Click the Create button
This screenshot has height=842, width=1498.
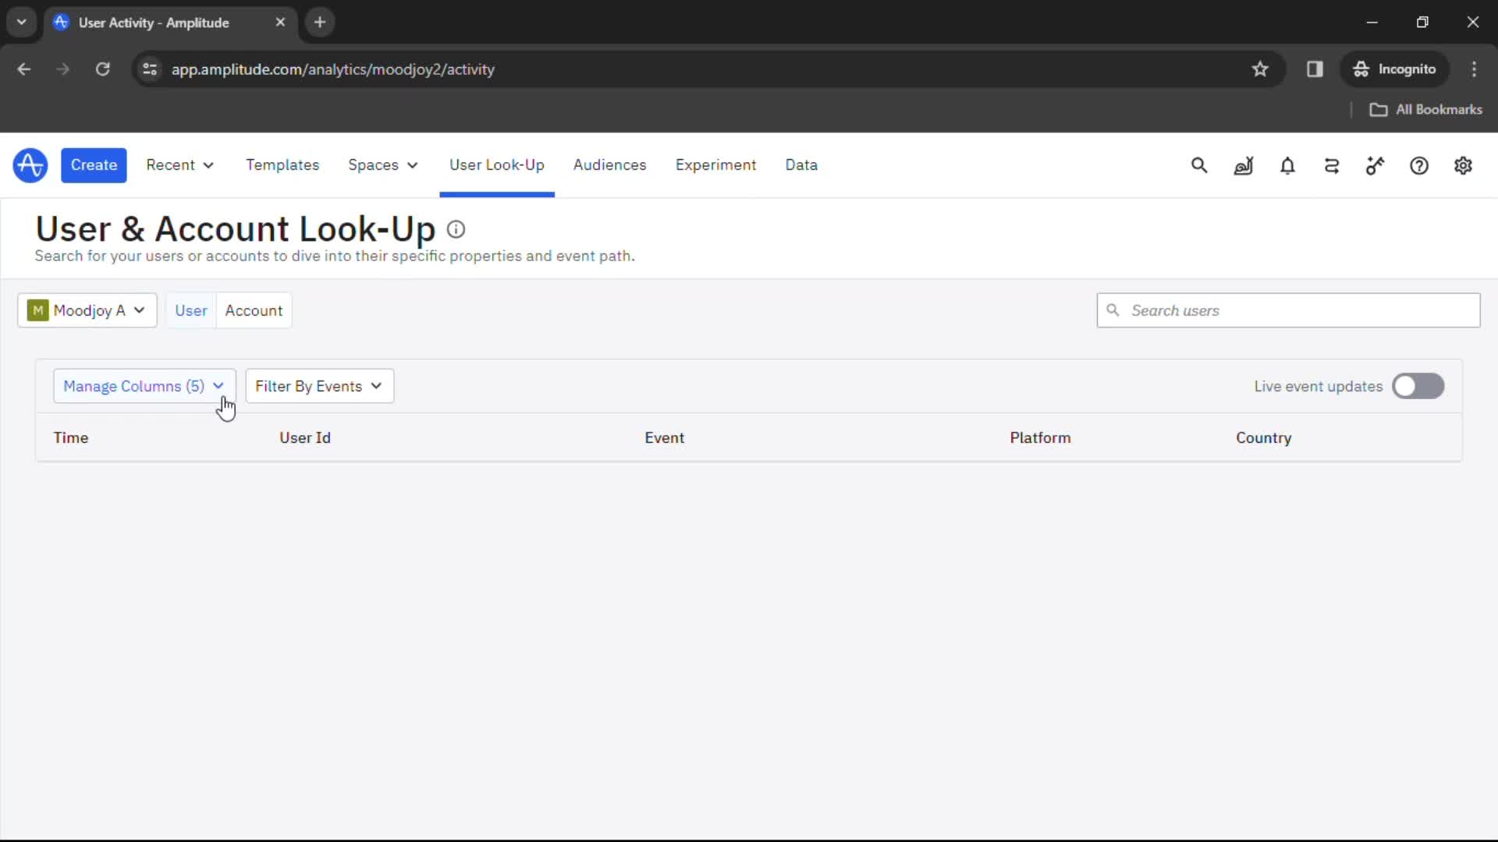click(x=94, y=165)
